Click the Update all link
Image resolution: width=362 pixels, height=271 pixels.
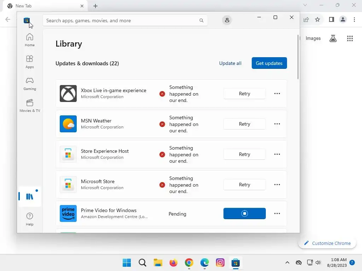(x=230, y=63)
